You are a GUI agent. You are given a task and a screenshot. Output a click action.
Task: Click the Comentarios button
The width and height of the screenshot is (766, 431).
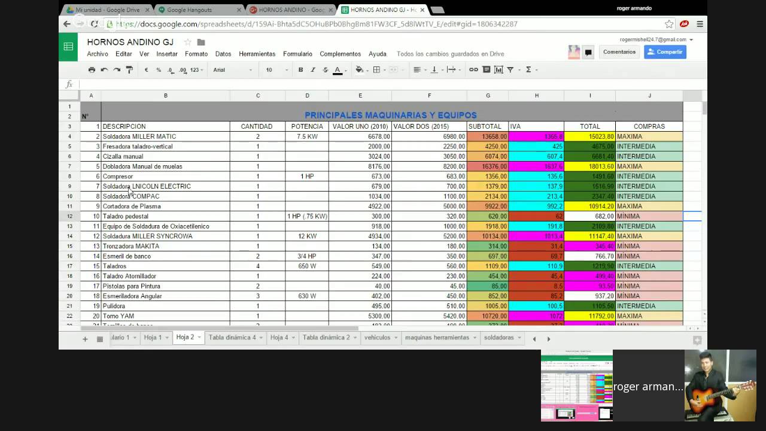[x=619, y=52]
